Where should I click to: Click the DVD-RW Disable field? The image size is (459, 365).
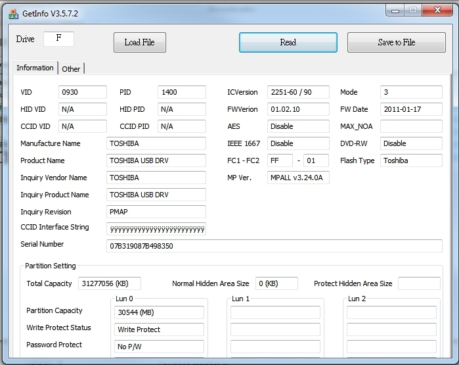pyautogui.click(x=411, y=143)
